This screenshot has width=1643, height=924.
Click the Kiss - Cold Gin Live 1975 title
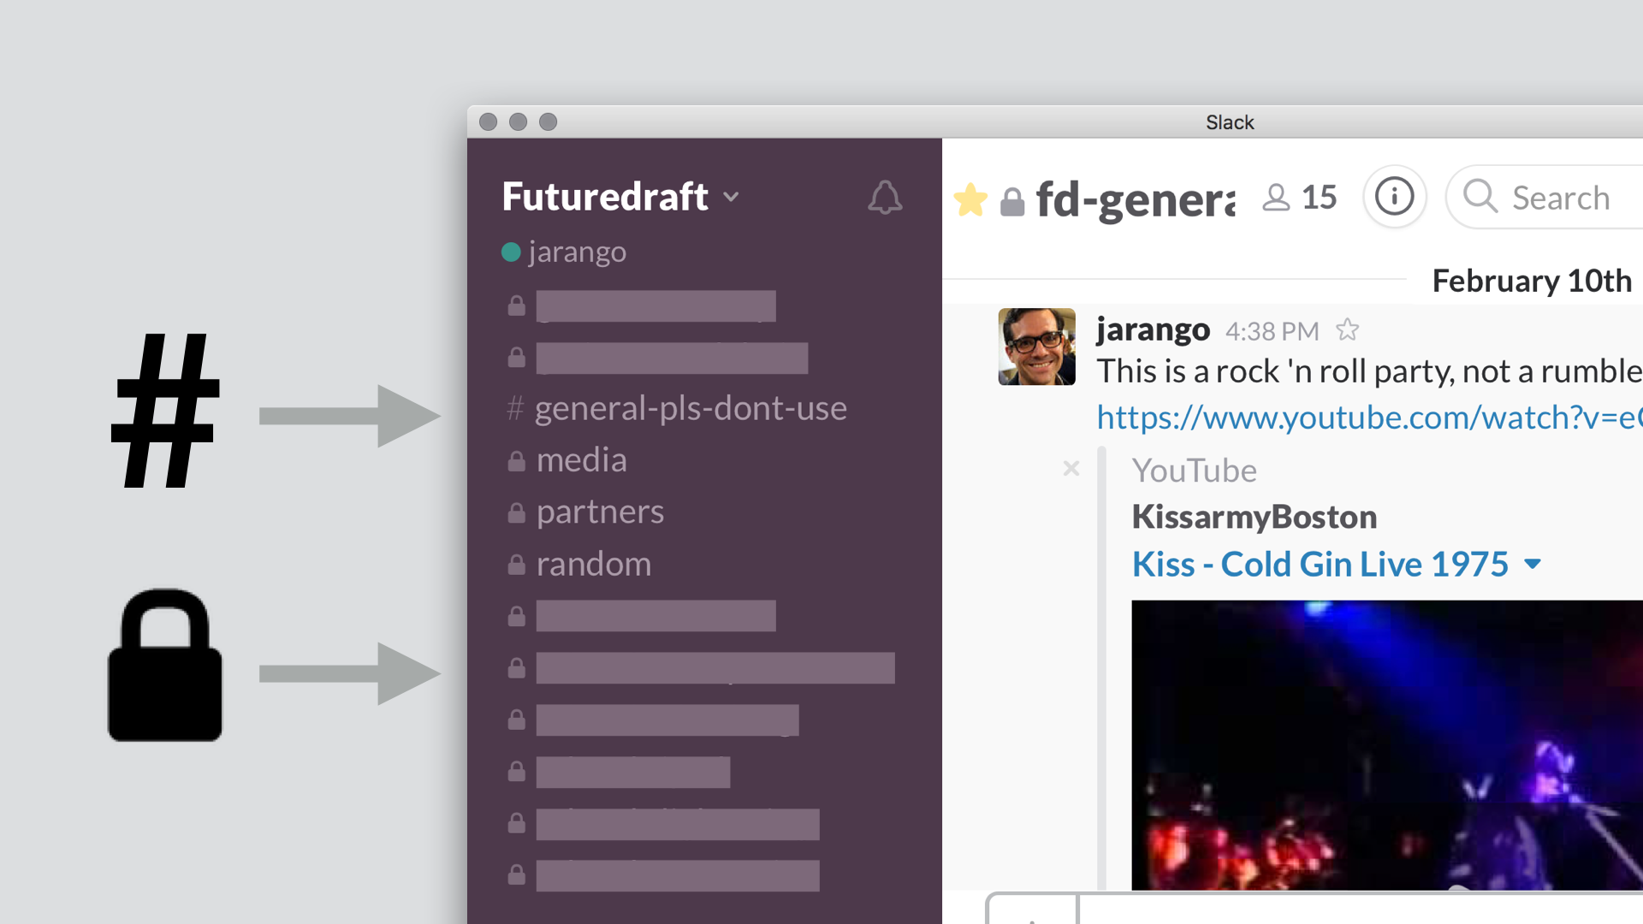tap(1320, 564)
